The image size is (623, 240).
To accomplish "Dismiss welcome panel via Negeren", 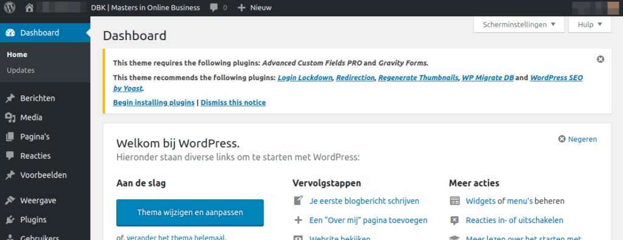I will point(577,139).
